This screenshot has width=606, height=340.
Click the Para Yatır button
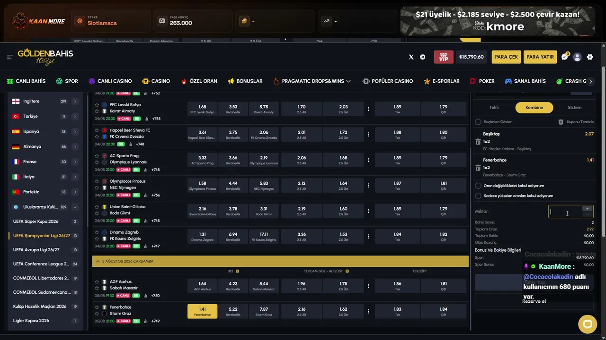click(540, 57)
